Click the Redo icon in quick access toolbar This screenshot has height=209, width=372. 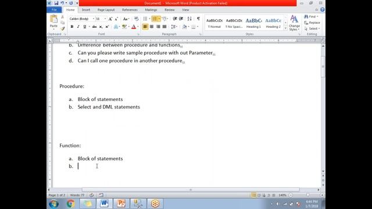coord(71,3)
